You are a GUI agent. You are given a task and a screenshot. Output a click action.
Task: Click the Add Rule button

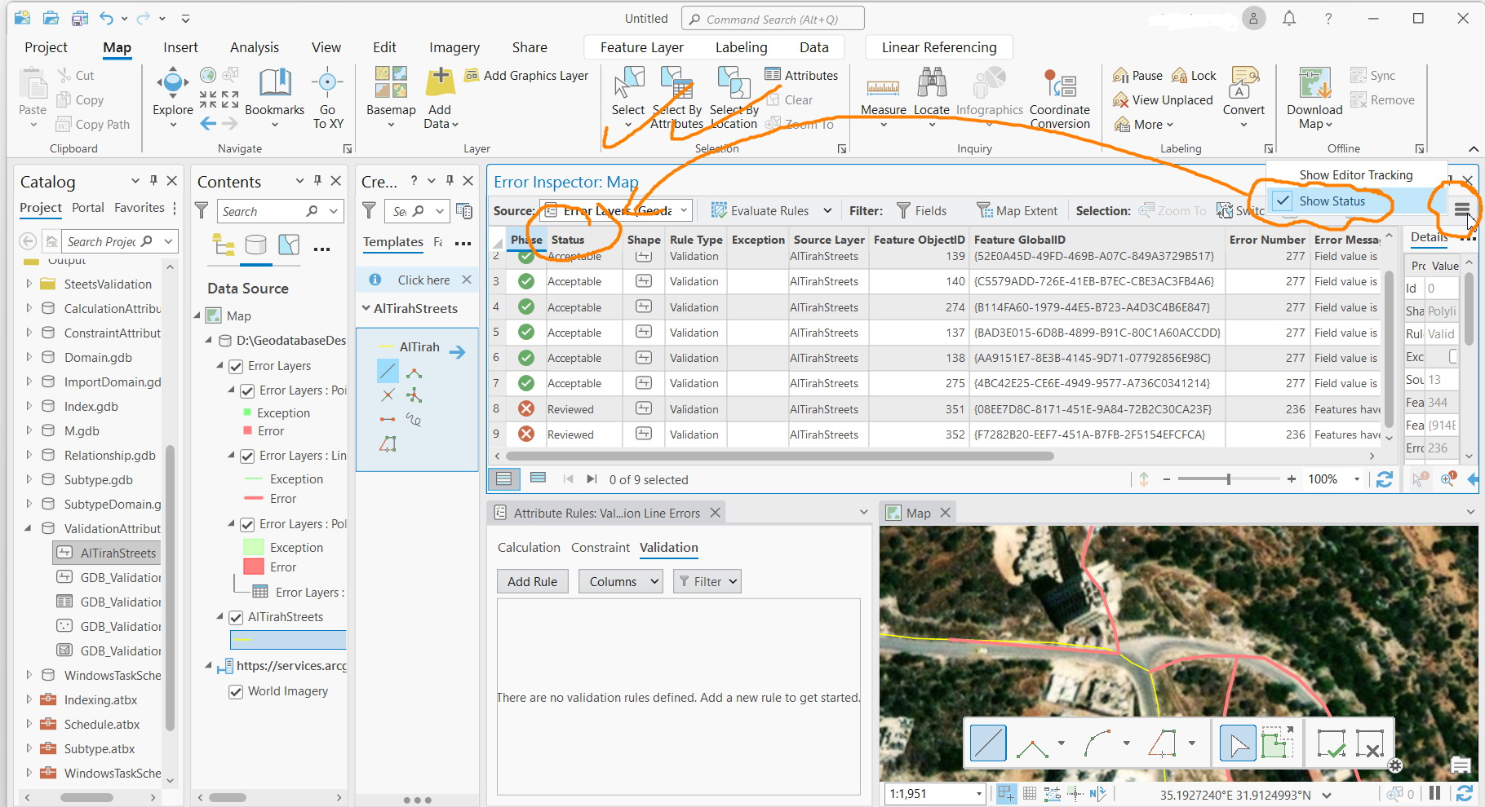(x=532, y=580)
